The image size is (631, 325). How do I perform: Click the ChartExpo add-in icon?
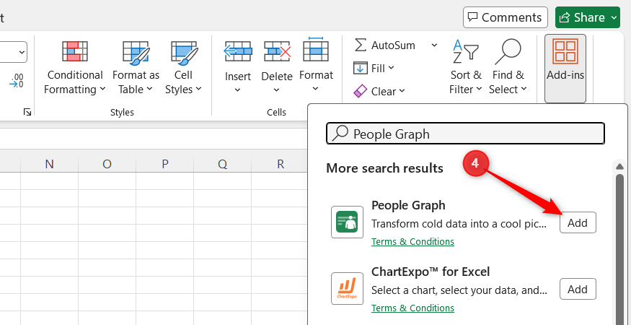tap(347, 288)
